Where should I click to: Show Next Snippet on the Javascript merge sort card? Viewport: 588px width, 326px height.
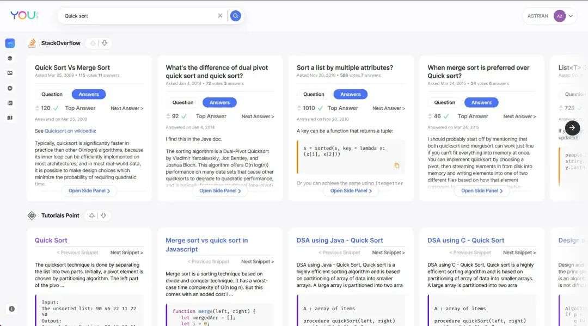tap(258, 262)
